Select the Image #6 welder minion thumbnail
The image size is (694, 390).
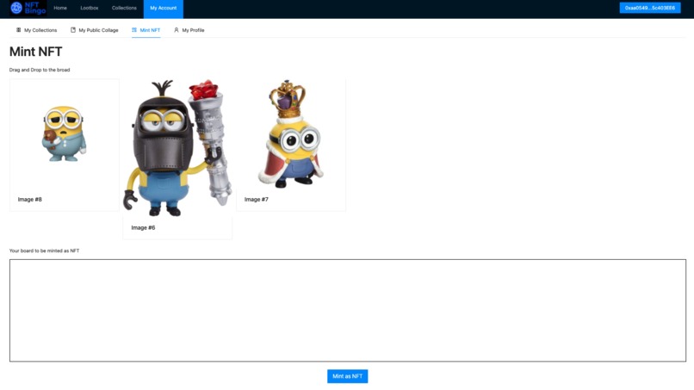[x=177, y=148]
